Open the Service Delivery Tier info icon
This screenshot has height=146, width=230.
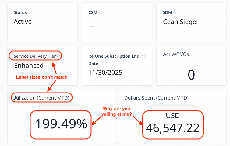(58, 56)
